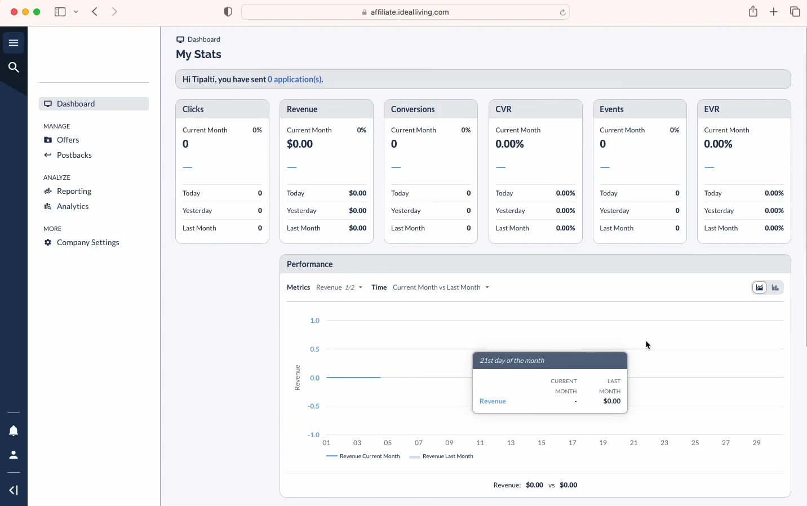The height and width of the screenshot is (506, 807).
Task: Open the Time comparison dropdown
Action: (441, 287)
